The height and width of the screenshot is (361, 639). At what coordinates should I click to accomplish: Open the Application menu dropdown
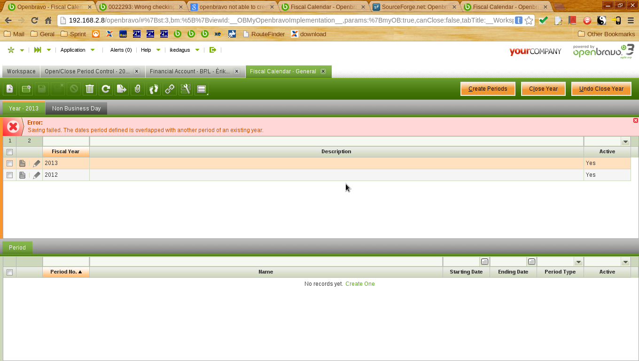click(78, 50)
